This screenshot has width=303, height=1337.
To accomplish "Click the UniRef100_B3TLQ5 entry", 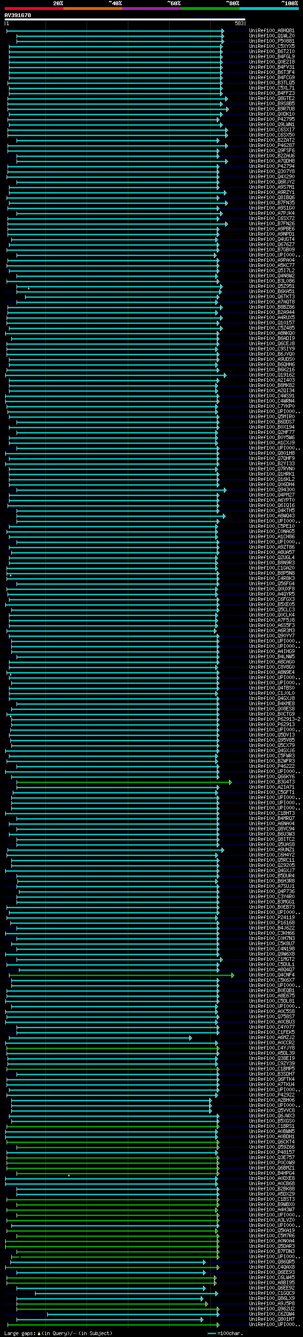I will (271, 83).
